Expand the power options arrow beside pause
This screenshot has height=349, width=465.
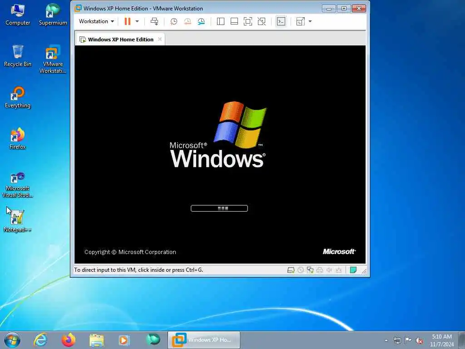[x=137, y=21]
